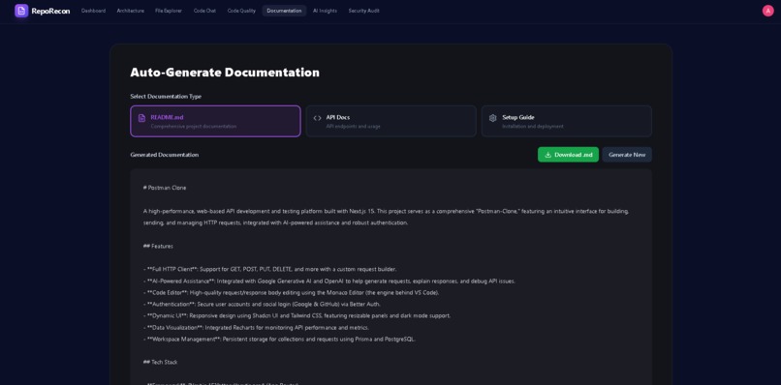Open the user avatar 'A' menu
781x385 pixels.
pyautogui.click(x=767, y=11)
